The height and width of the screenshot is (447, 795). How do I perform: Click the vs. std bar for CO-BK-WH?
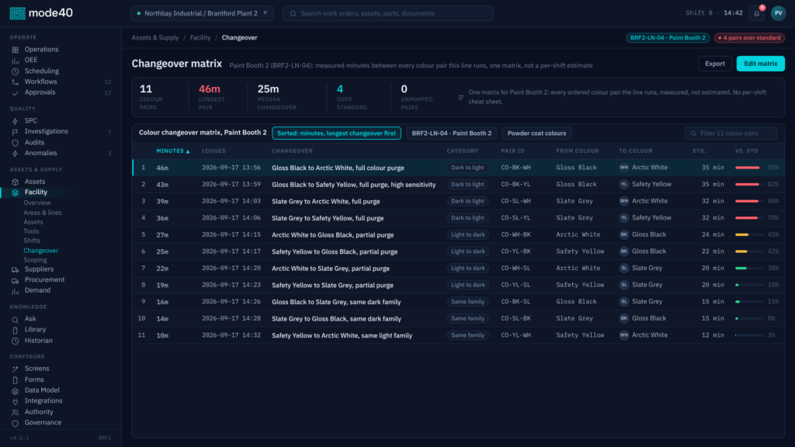point(749,168)
